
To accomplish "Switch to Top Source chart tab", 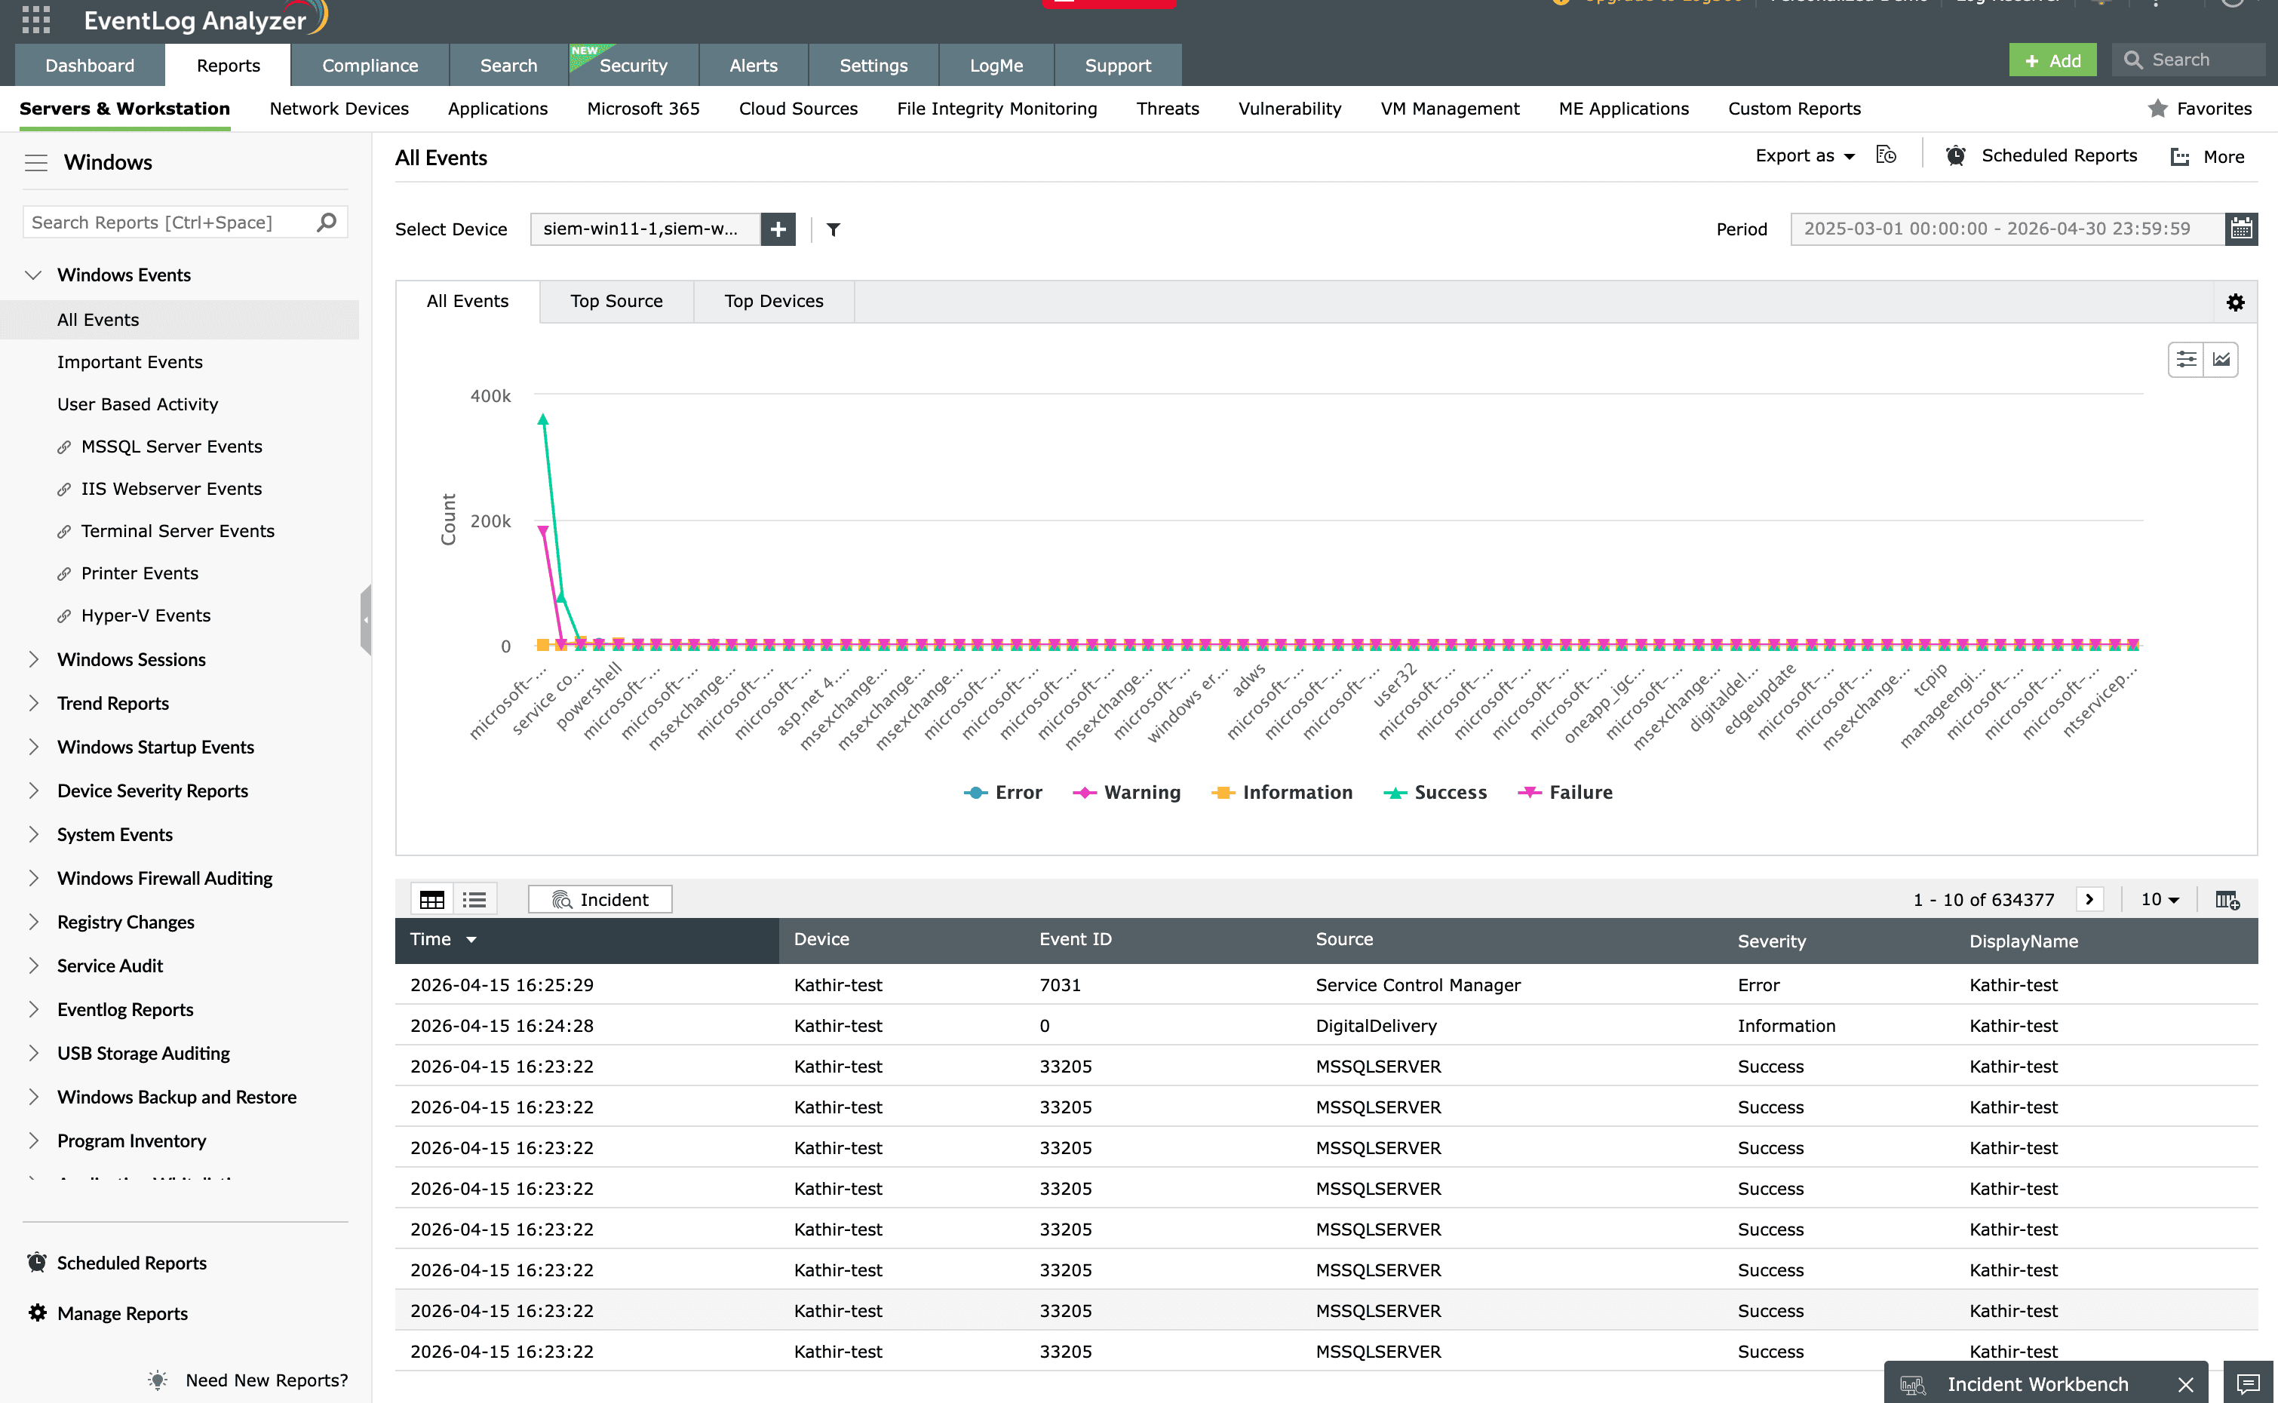I will [616, 302].
